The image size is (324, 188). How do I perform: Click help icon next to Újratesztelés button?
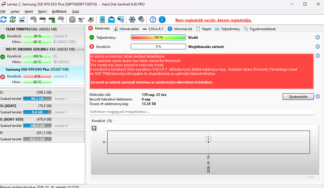(318, 96)
